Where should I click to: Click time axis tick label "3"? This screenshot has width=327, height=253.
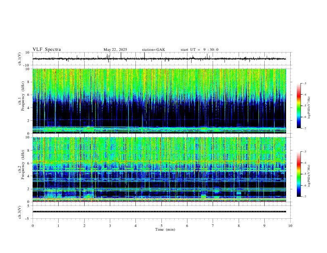coord(110,226)
